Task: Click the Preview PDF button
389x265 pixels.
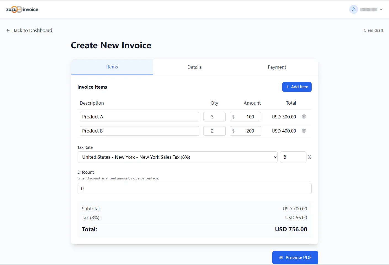Action: (295, 258)
